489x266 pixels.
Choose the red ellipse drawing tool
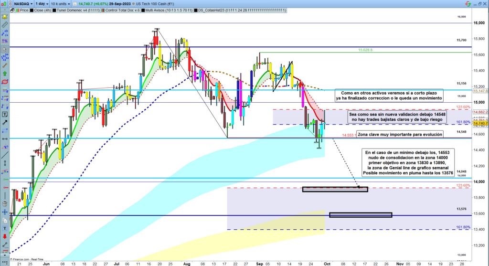4,82
